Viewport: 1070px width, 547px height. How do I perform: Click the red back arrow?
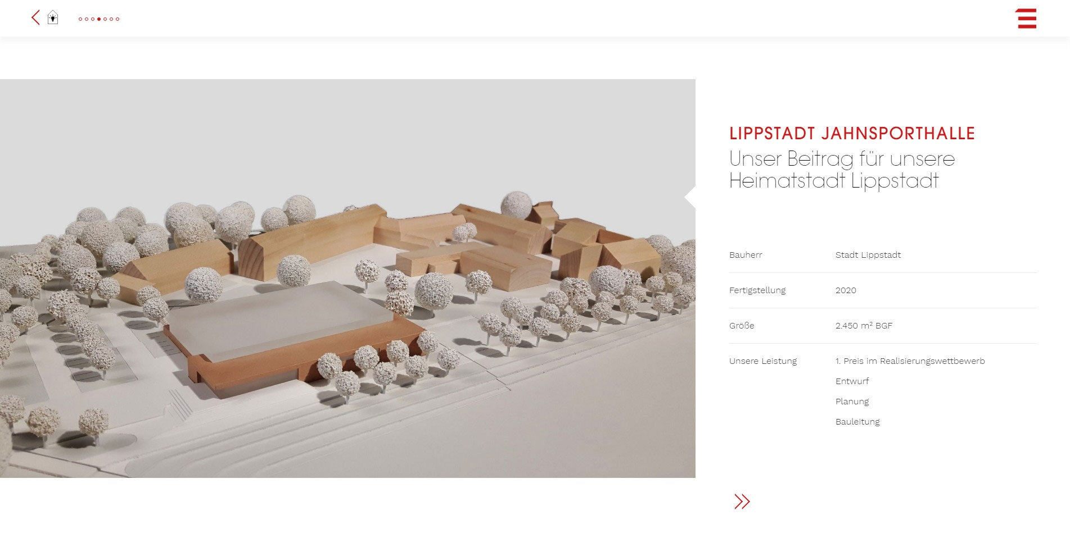click(x=35, y=17)
